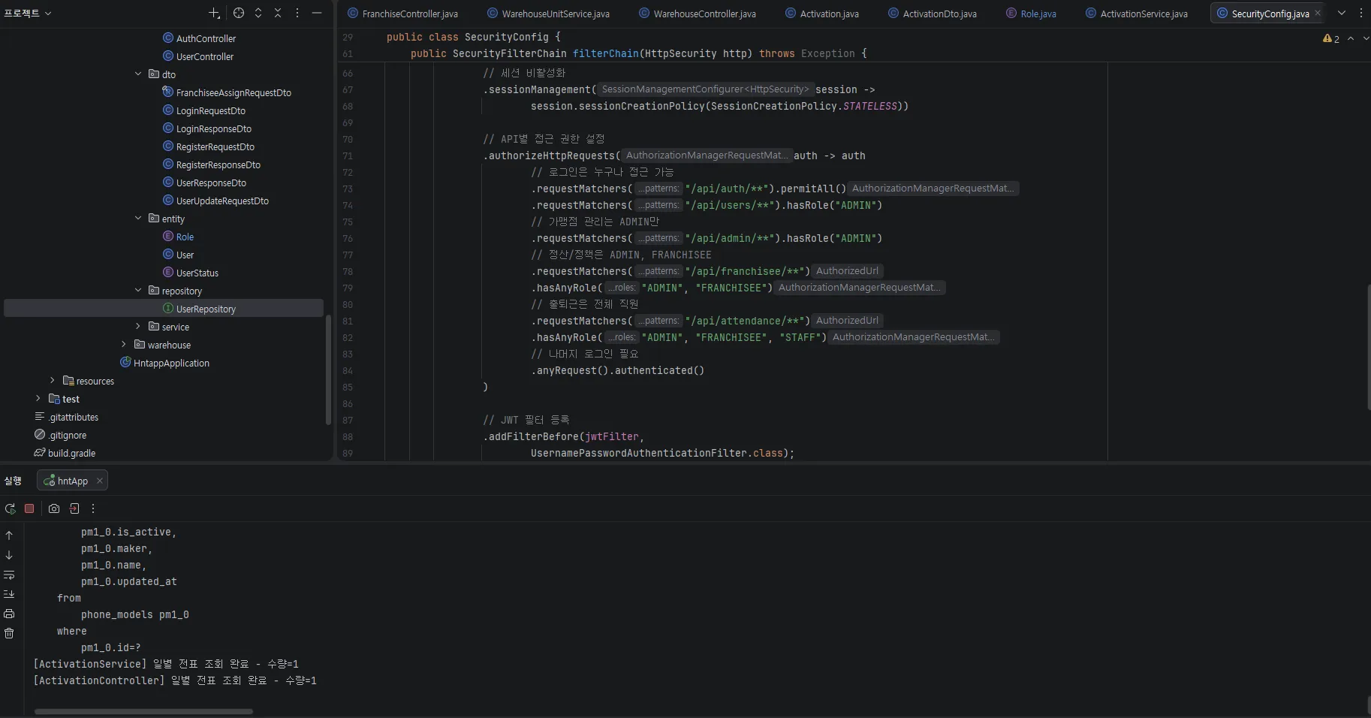This screenshot has height=718, width=1371.
Task: Click the console horizontal scrollbar
Action: [143, 711]
